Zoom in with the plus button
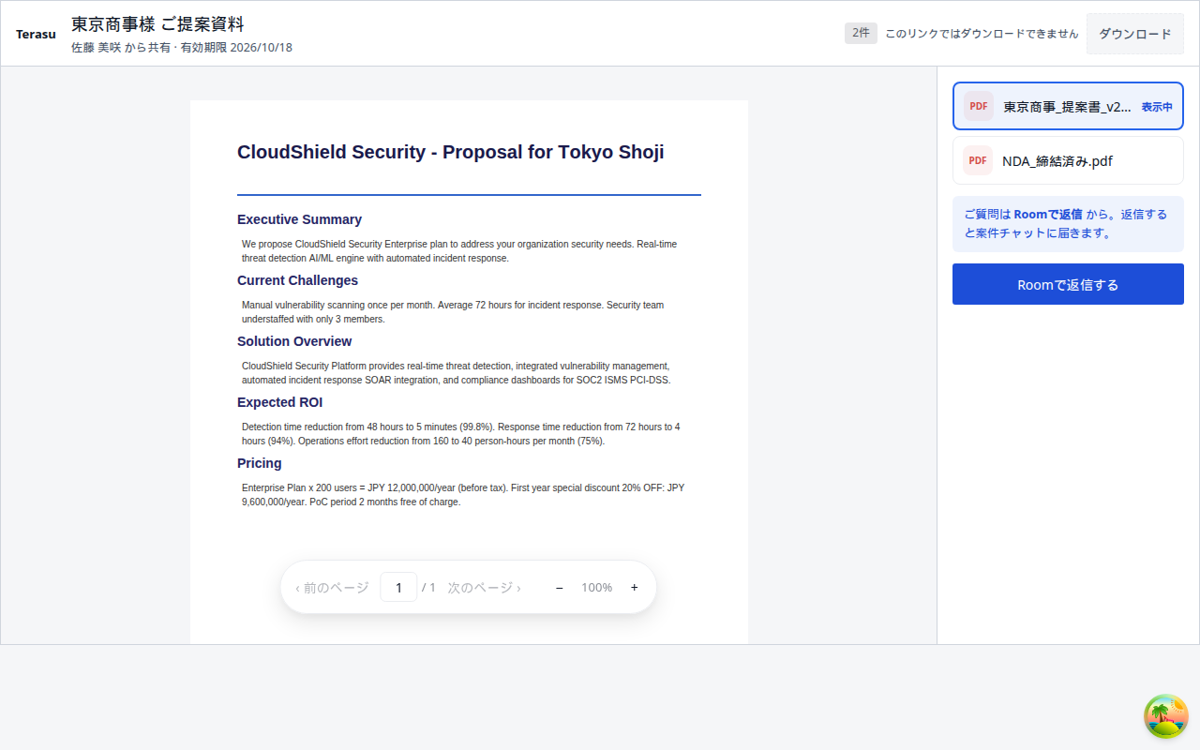 (x=635, y=588)
